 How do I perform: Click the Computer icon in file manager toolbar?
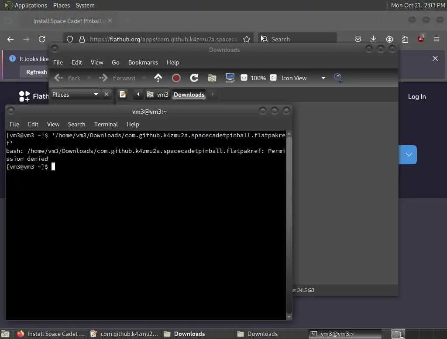pyautogui.click(x=230, y=78)
